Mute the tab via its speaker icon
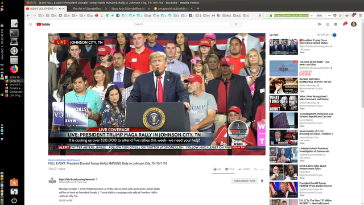Screen dimensions: 364x205 (60, 9)
